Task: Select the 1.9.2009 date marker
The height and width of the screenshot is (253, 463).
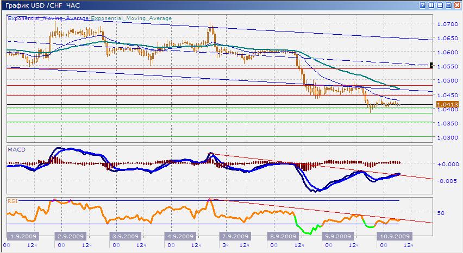Action: [23, 237]
